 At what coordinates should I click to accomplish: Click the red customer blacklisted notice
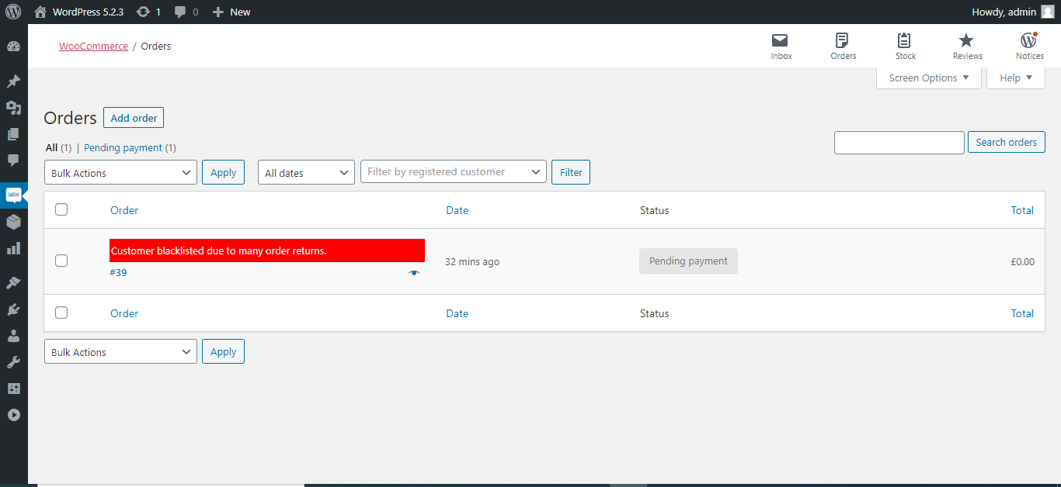[x=267, y=250]
